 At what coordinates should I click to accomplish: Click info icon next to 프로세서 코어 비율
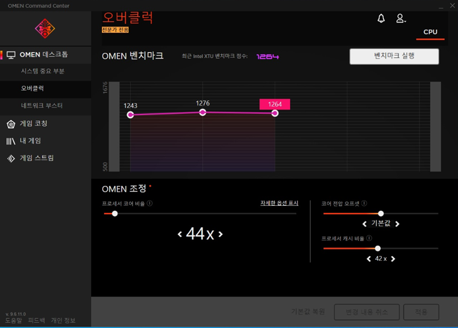pos(149,203)
